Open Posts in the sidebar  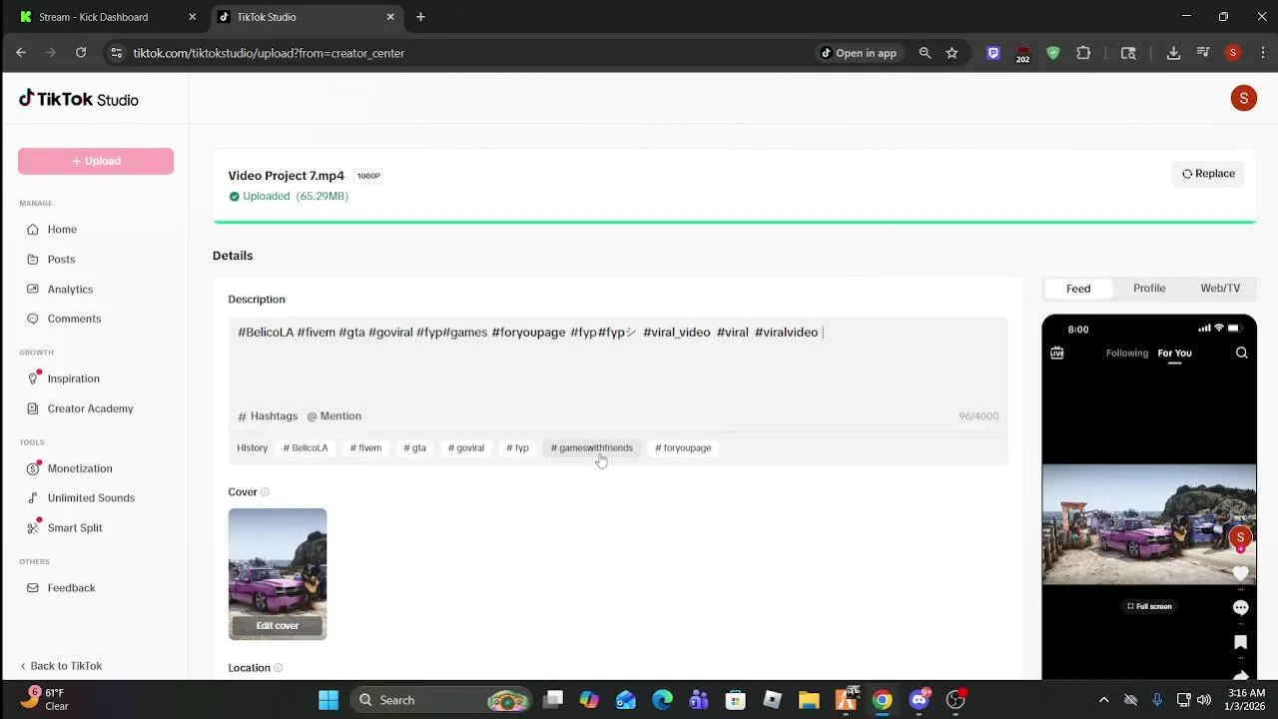coord(61,259)
